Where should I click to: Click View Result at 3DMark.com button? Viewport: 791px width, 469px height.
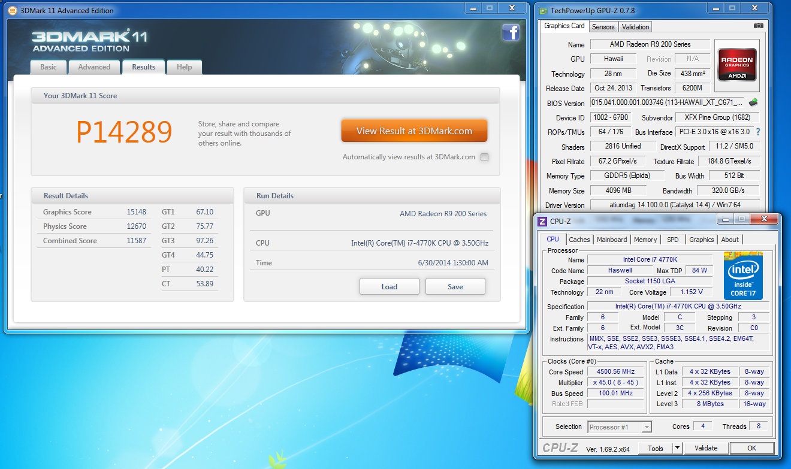[x=414, y=131]
